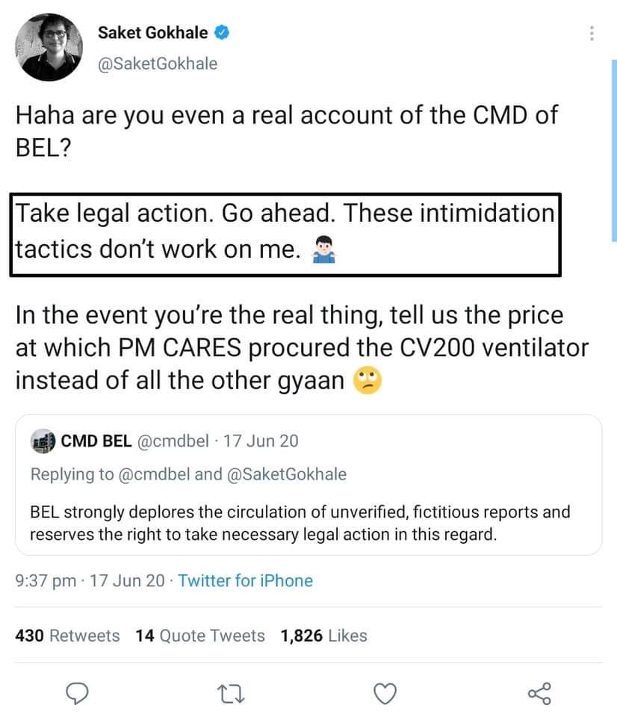
Task: Tap the @SaketGokhale handle
Action: pyautogui.click(x=158, y=63)
